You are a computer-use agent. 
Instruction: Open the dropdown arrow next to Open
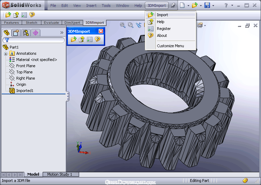click(201, 6)
